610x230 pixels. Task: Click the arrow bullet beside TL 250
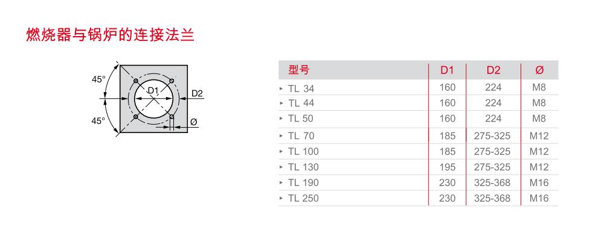point(281,198)
